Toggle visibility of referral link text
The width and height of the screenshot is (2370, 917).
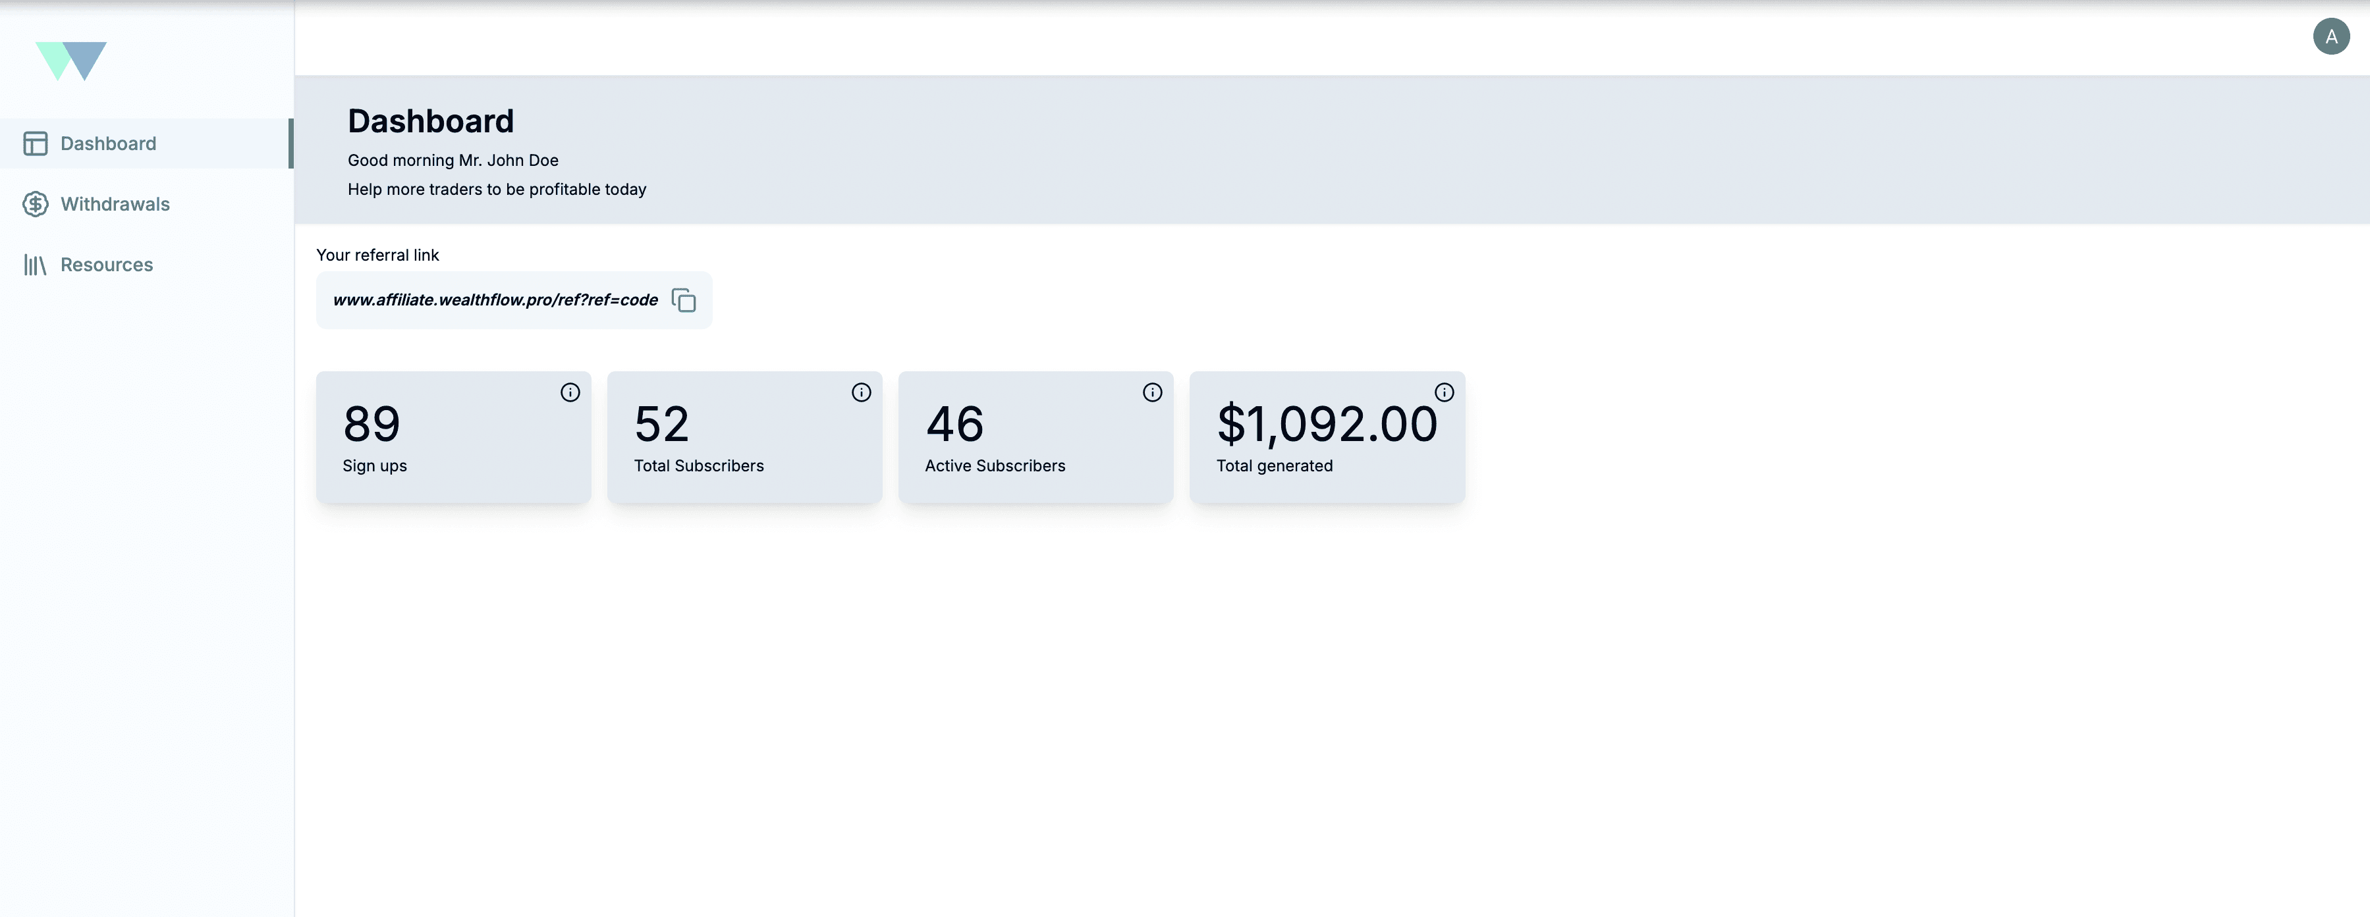[683, 299]
